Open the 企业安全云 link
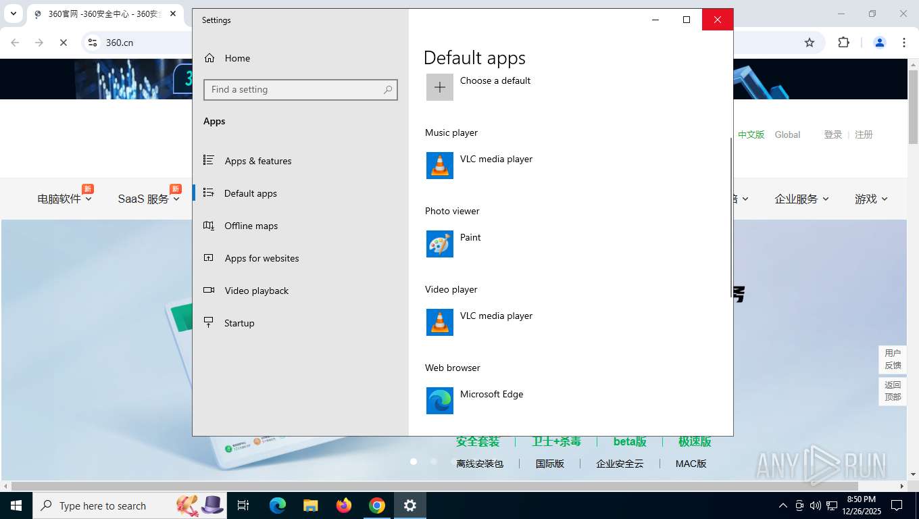Viewport: 919px width, 519px height. click(x=620, y=464)
